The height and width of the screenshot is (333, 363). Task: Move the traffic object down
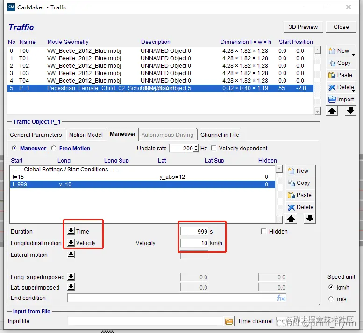click(x=350, y=111)
